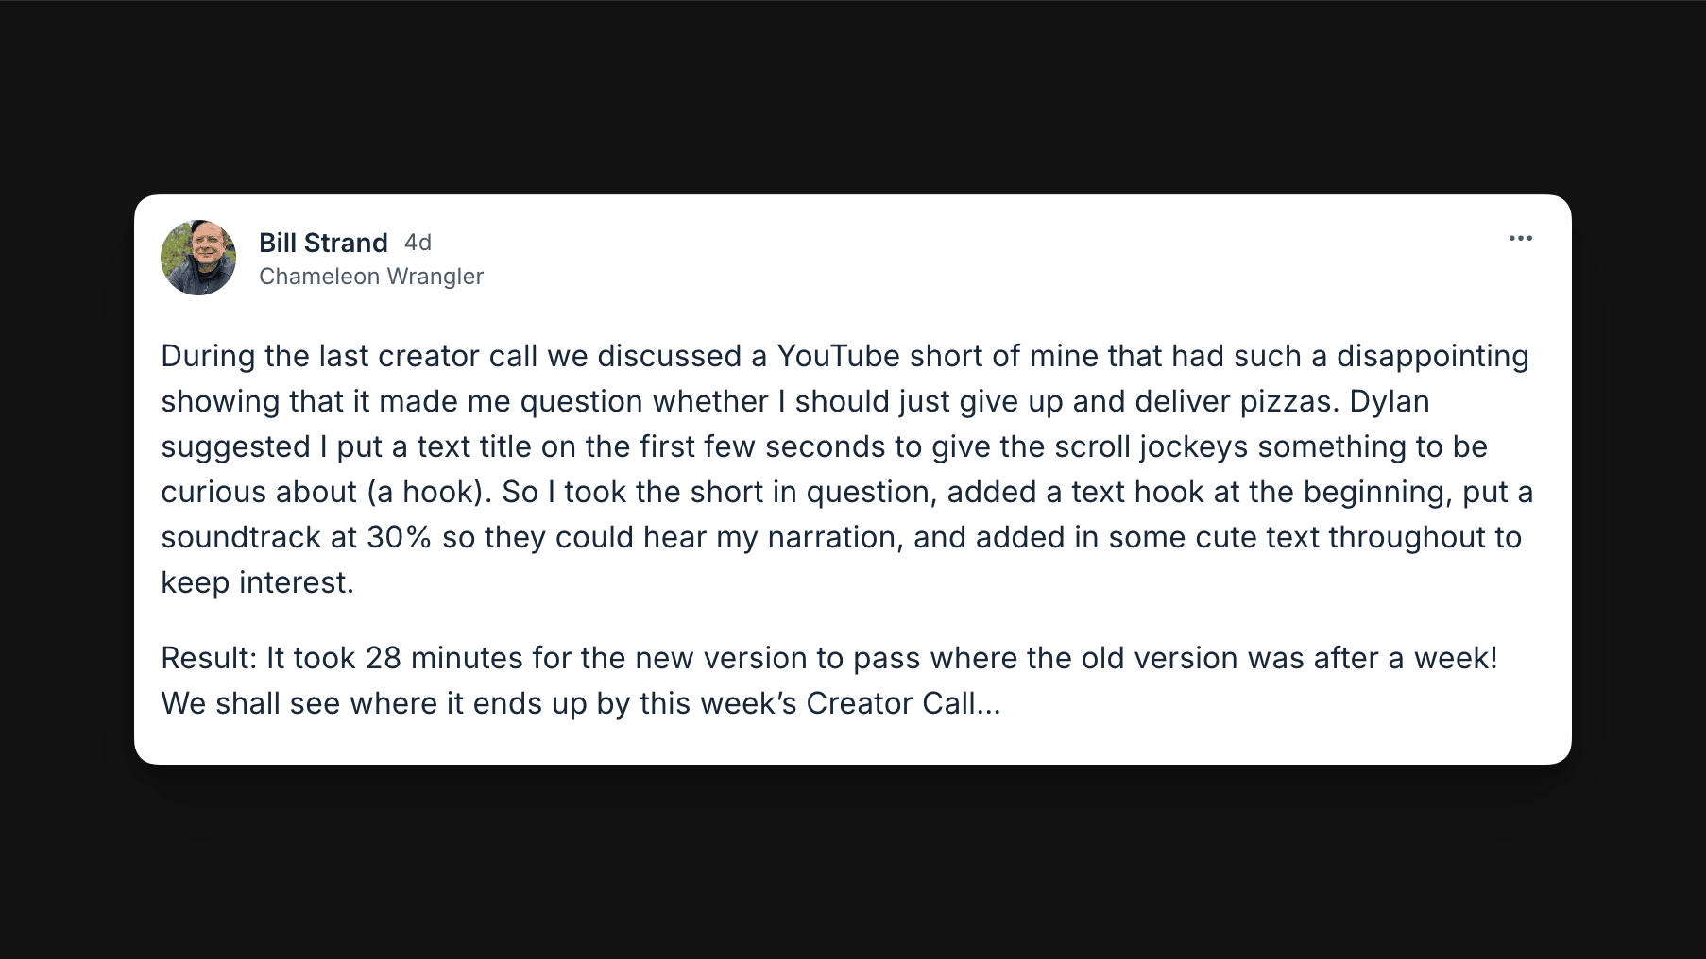The height and width of the screenshot is (959, 1706).
Task: Click the word soundtrack in the post
Action: pyautogui.click(x=241, y=537)
